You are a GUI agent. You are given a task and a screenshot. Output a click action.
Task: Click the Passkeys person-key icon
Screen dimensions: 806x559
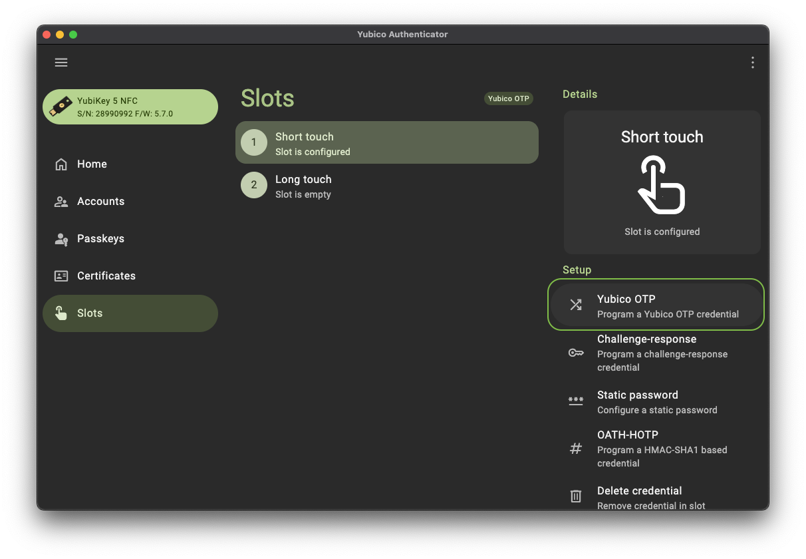coord(61,239)
